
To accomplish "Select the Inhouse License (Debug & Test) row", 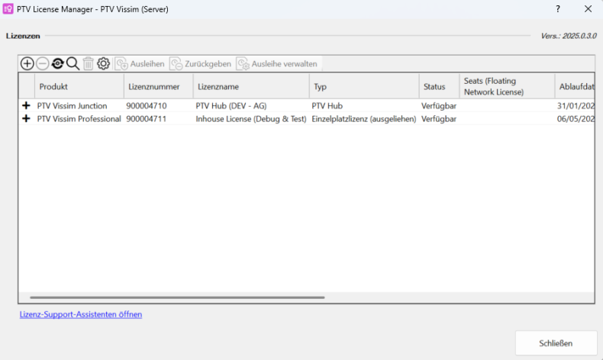I will pyautogui.click(x=250, y=119).
